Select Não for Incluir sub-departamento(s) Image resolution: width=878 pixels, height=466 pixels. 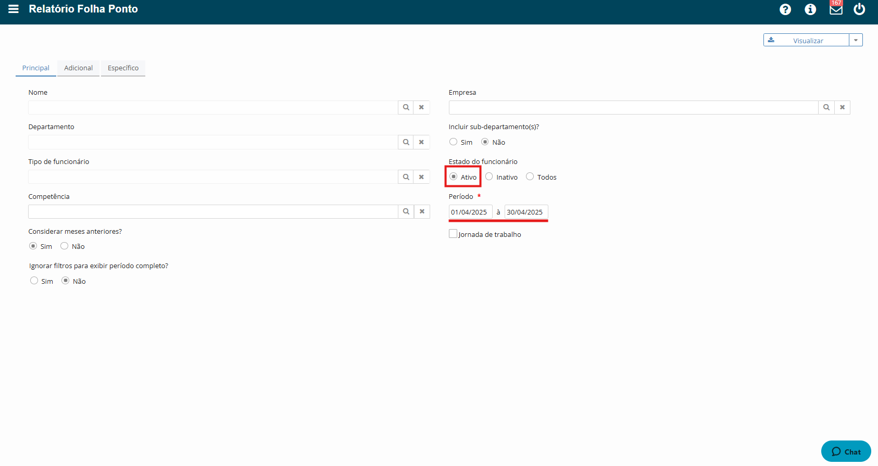tap(485, 142)
